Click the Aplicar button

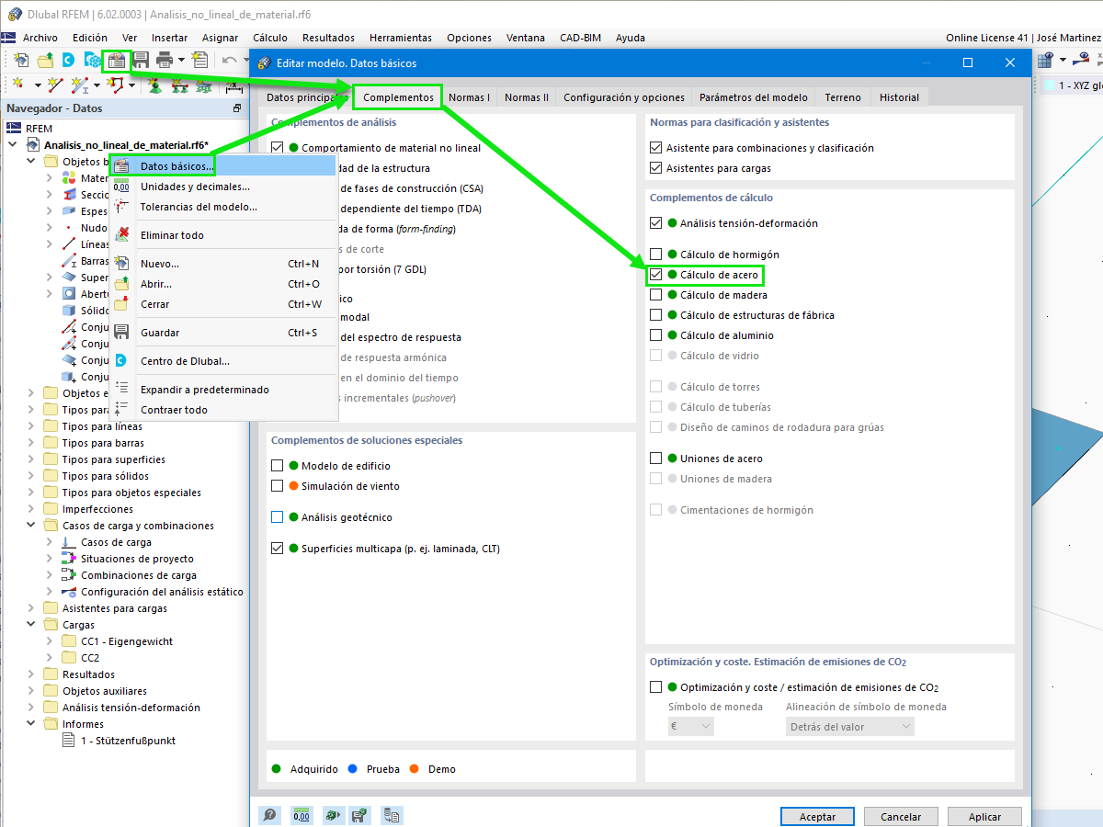984,817
